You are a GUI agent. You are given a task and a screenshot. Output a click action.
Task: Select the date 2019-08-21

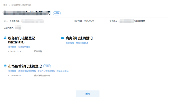click(x=16, y=76)
